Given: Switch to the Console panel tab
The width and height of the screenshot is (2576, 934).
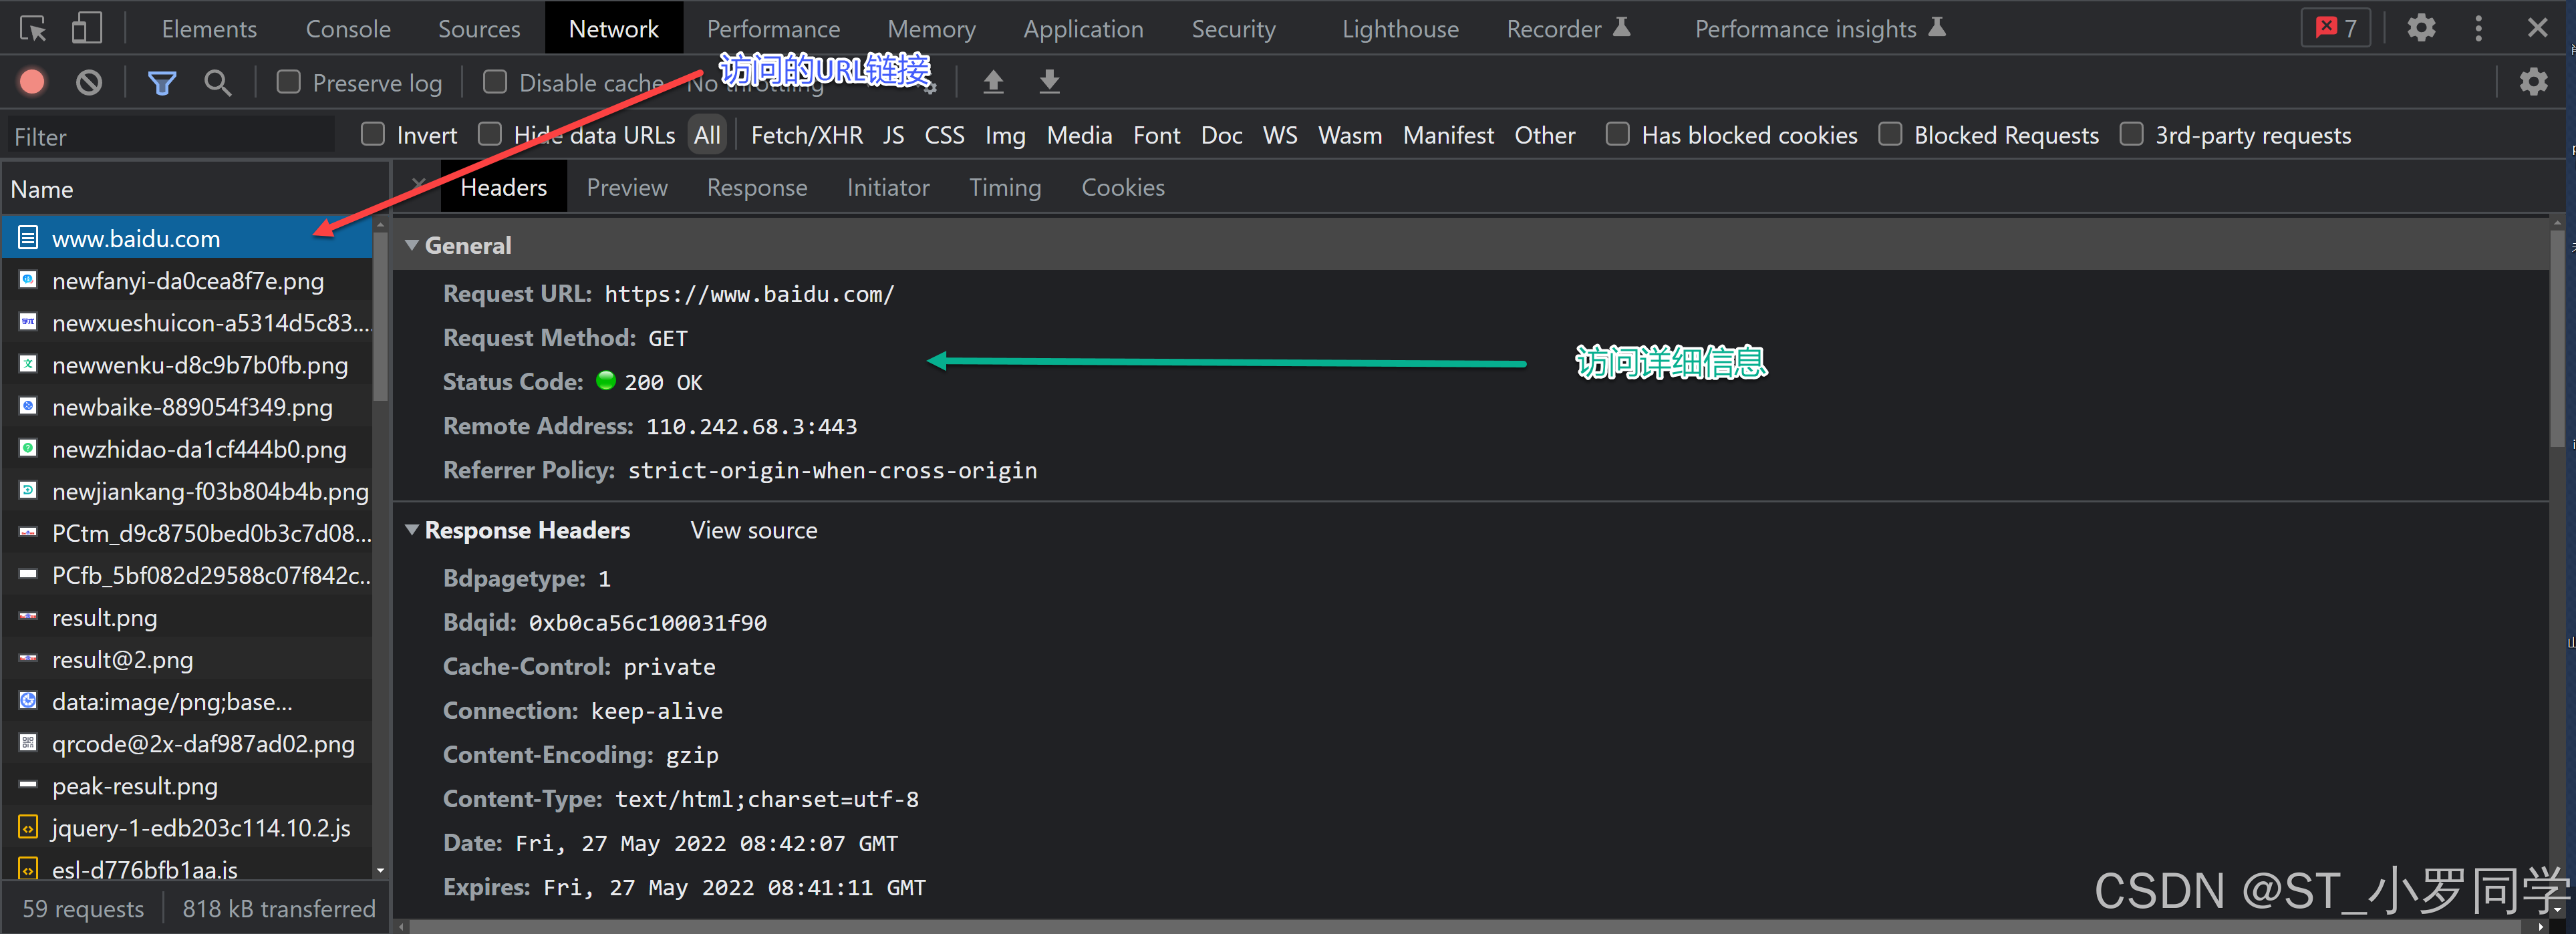Looking at the screenshot, I should (347, 29).
